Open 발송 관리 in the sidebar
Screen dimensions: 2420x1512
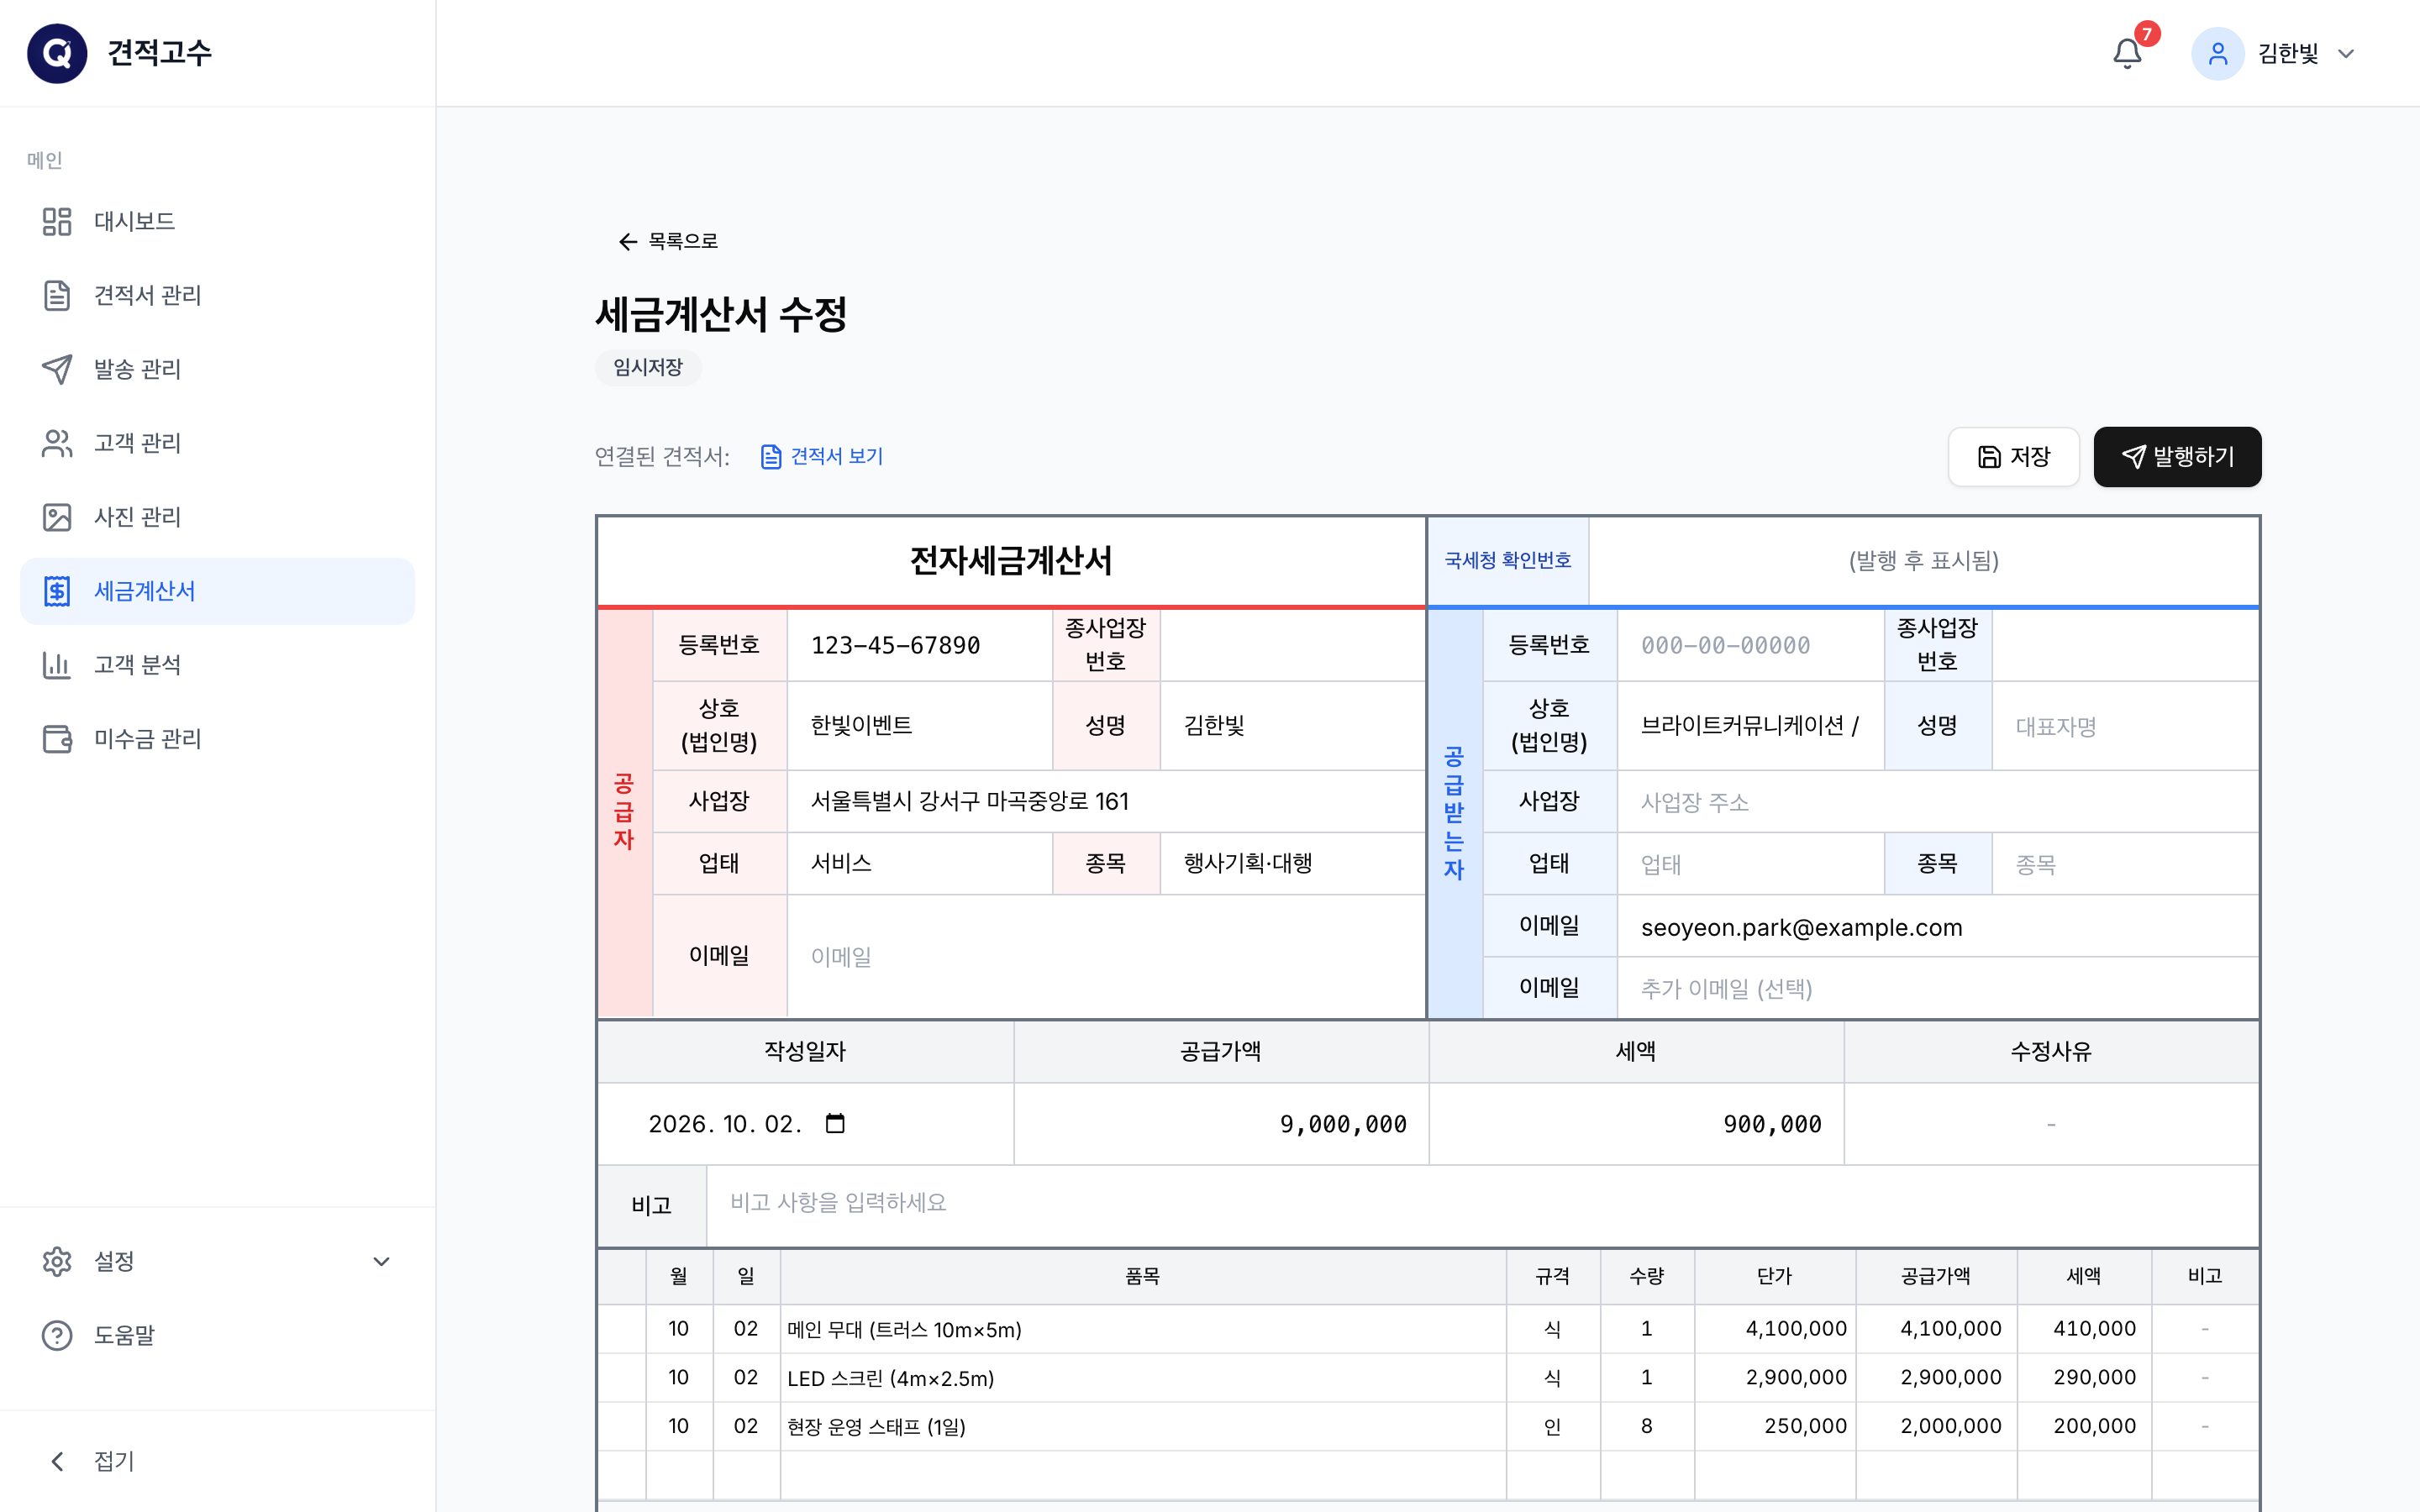(x=217, y=369)
